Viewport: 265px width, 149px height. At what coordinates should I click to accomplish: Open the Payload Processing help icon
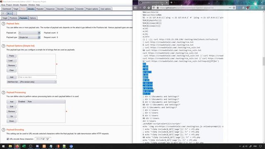3,93
